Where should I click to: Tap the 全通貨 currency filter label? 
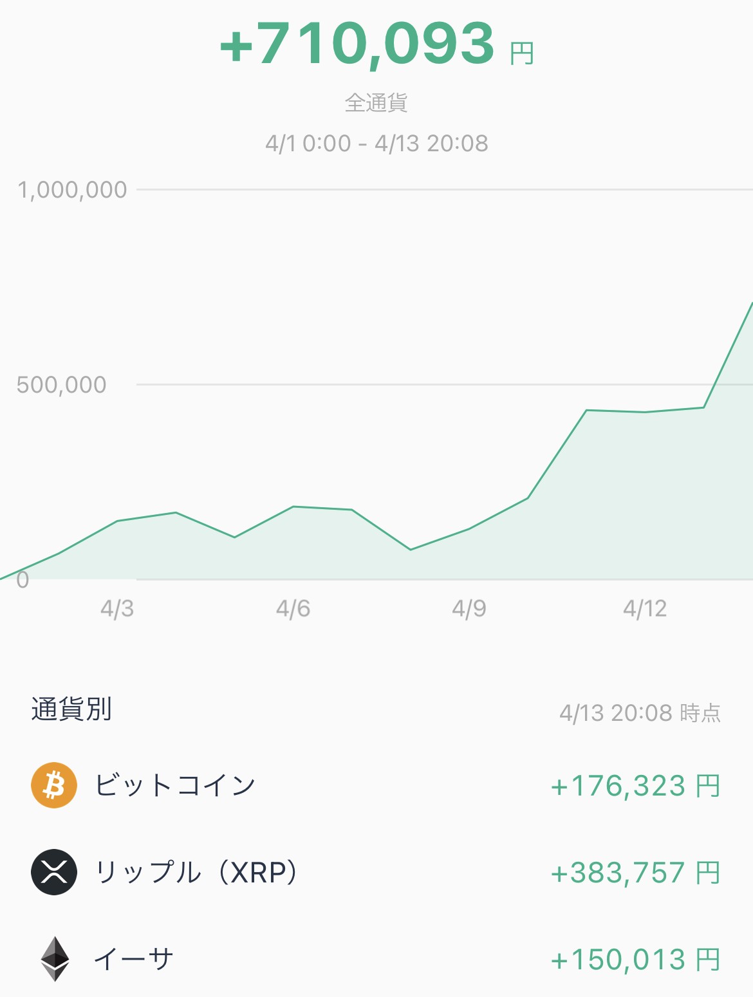pos(376,102)
